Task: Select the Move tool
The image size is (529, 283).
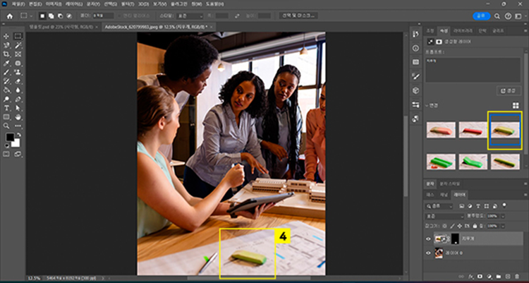Action: click(x=6, y=36)
